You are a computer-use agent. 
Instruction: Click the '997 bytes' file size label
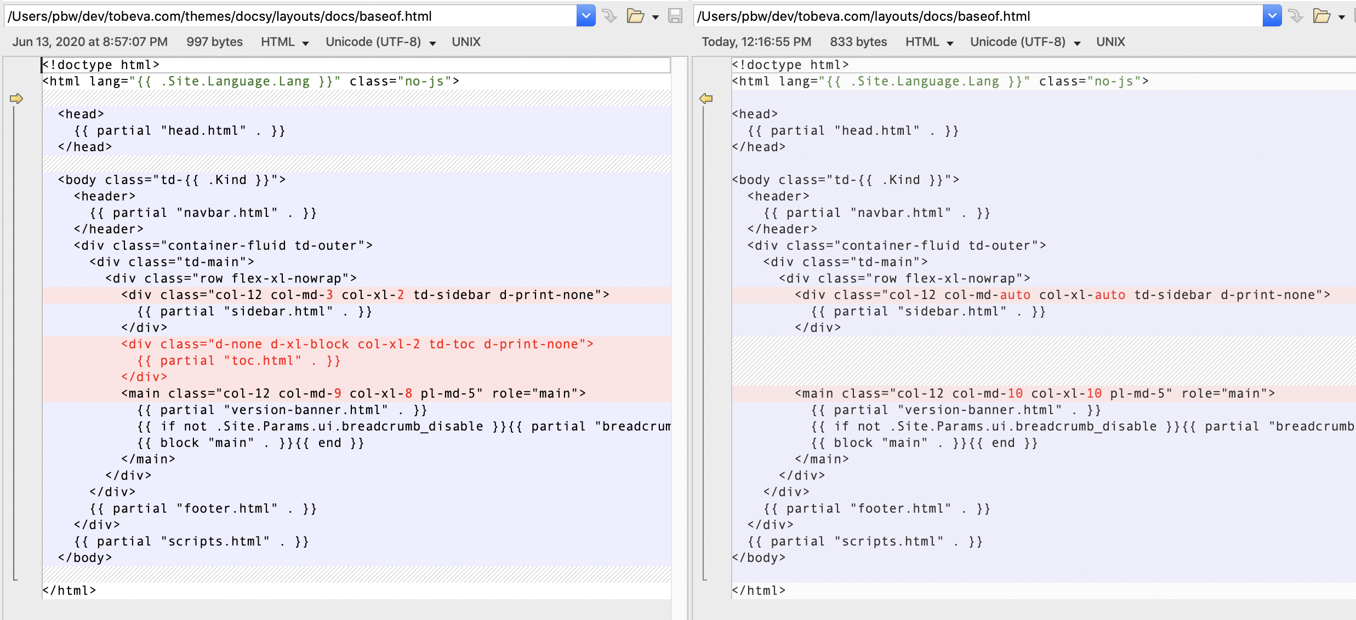click(214, 42)
